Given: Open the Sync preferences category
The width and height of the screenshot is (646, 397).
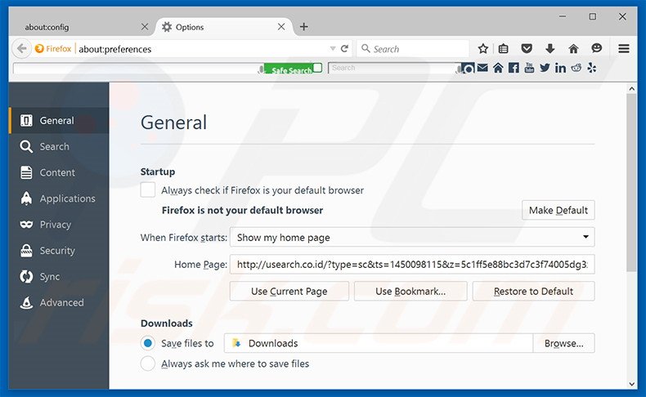Looking at the screenshot, I should tap(59, 276).
